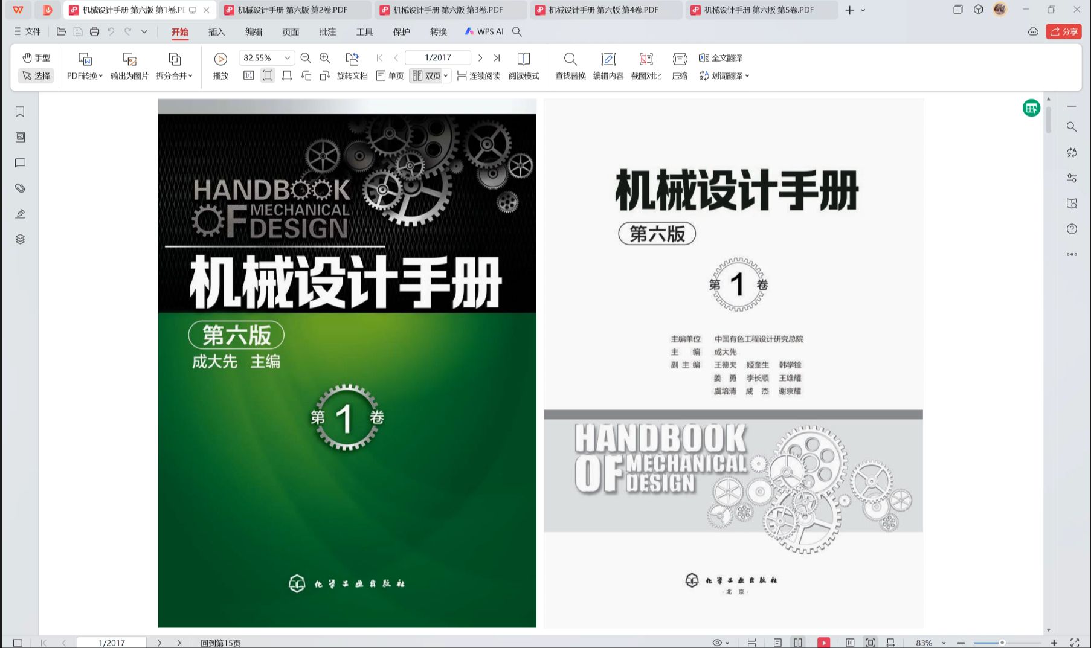Click status bar zoom in plus button
The image size is (1091, 648).
[1054, 643]
